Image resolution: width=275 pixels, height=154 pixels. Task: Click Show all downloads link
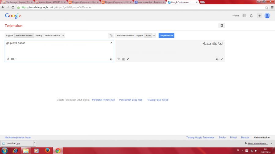(258, 144)
